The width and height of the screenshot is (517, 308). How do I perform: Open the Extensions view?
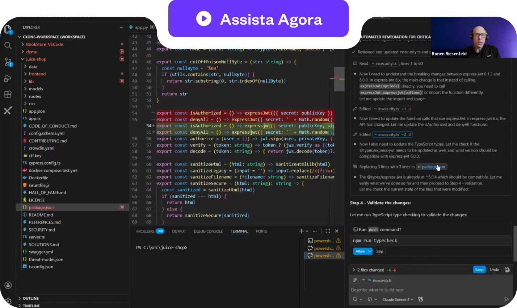[8, 94]
